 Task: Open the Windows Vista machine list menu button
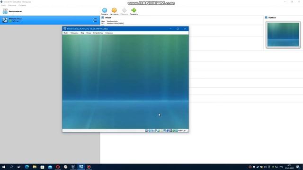[95, 20]
